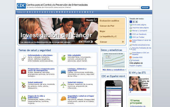The image size is (170, 107).
Task: Select the small text size A button
Action: click(x=131, y=22)
